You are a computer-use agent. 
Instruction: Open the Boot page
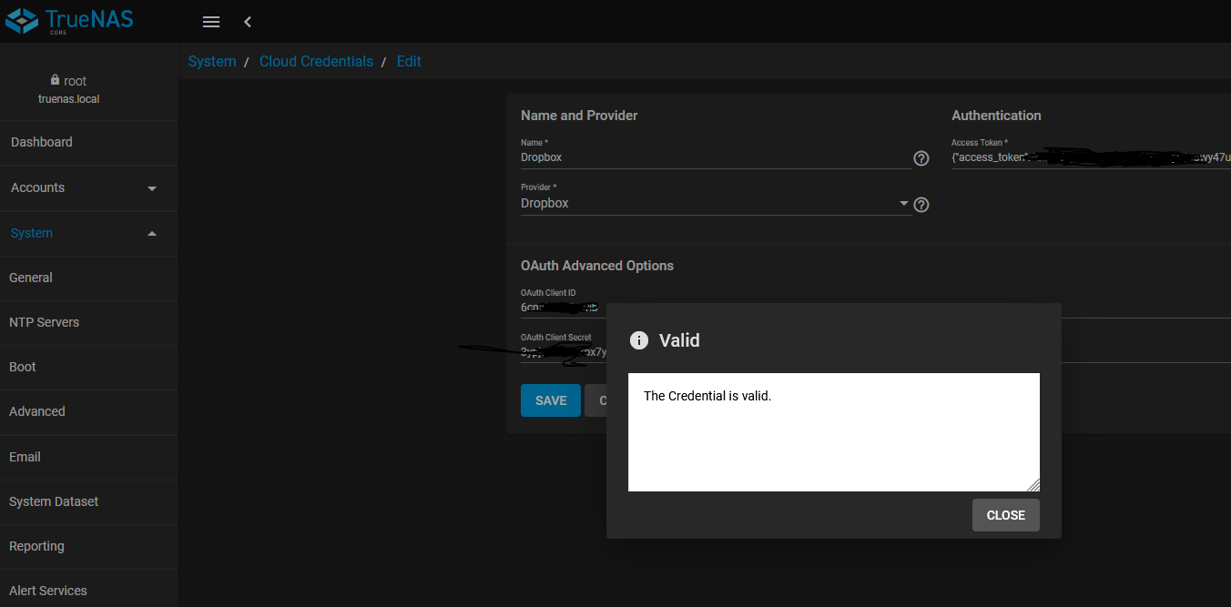click(x=88, y=368)
